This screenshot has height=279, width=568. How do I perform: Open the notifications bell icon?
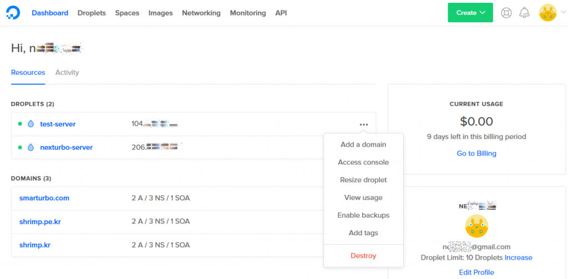click(x=524, y=13)
